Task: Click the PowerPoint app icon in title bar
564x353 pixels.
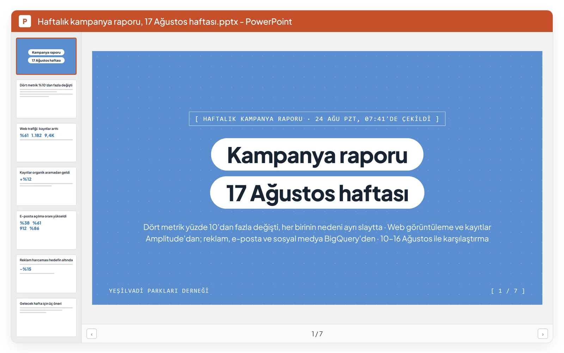Action: coord(25,21)
